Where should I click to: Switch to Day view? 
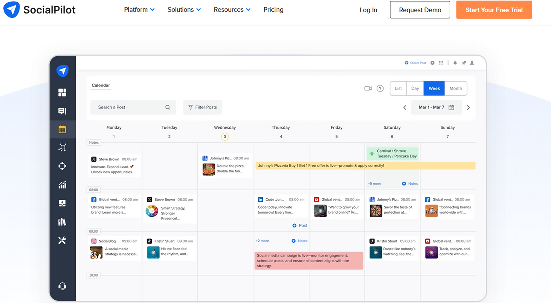(x=415, y=88)
